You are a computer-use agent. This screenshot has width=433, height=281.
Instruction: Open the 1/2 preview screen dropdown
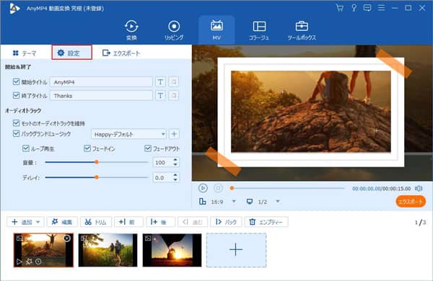[278, 201]
